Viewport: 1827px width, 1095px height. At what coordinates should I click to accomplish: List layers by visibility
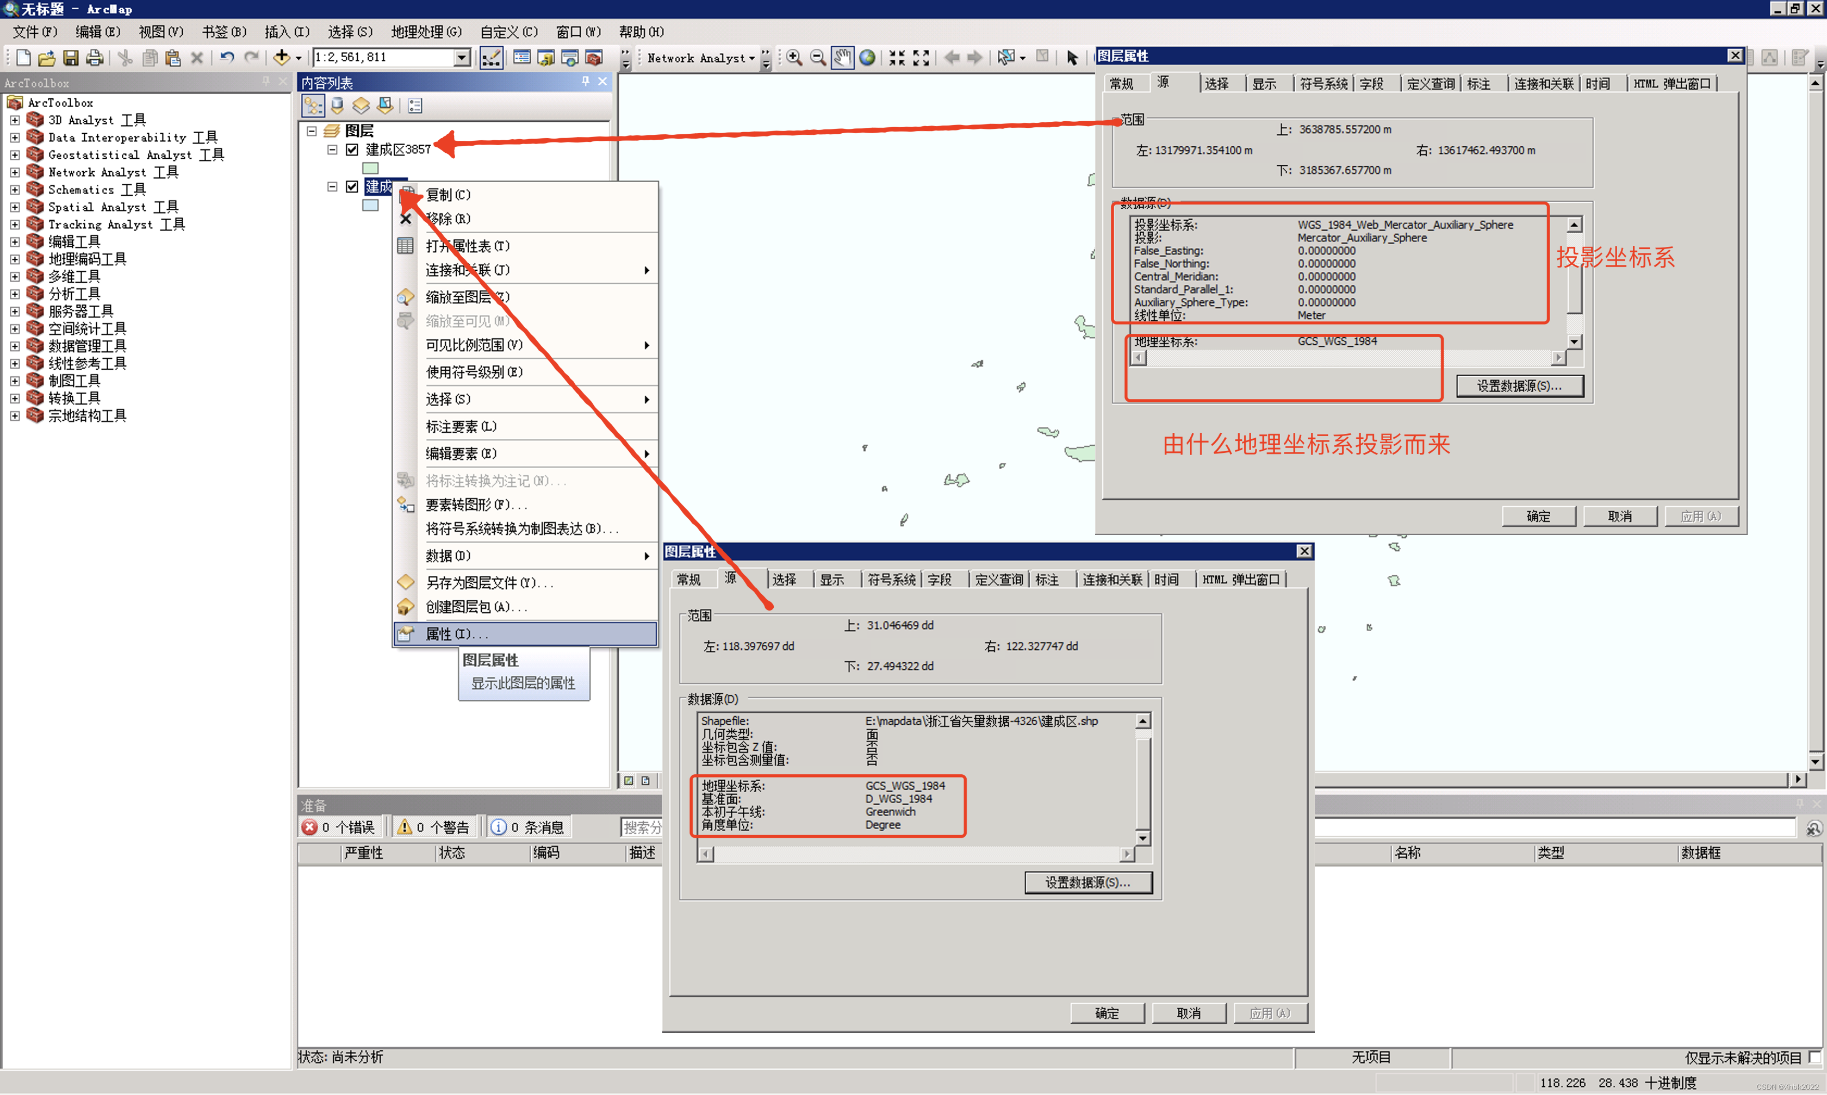tap(361, 106)
